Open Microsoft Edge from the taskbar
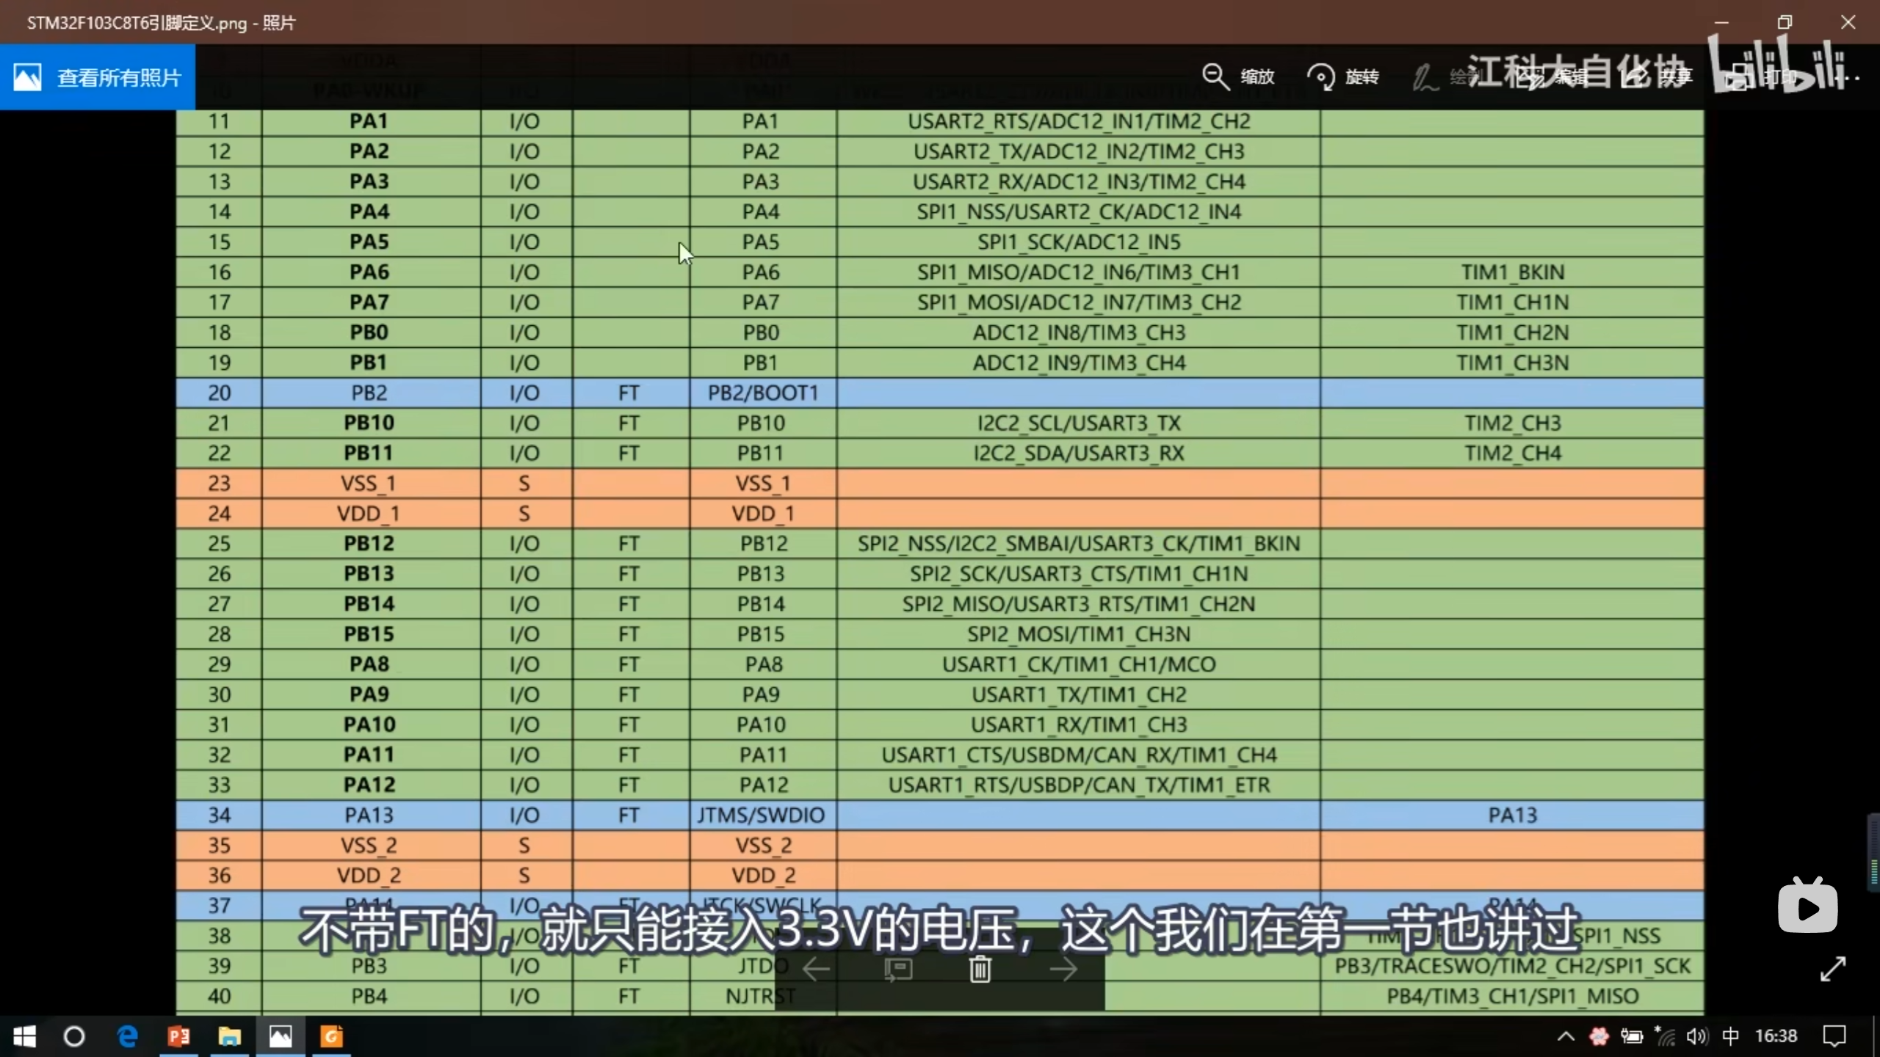The height and width of the screenshot is (1057, 1880). point(127,1036)
